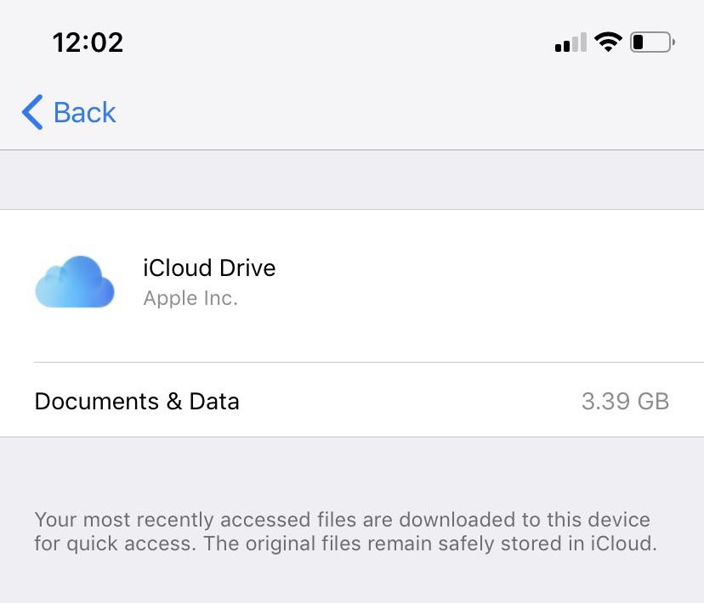
Task: Tap the storage usage readout for iCloud Drive
Action: coord(625,401)
